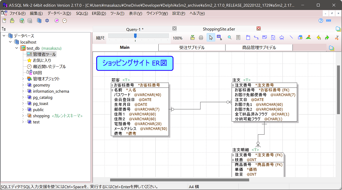342x190 pixels.
Task: Choose the add relationship tool
Action: pos(256,38)
